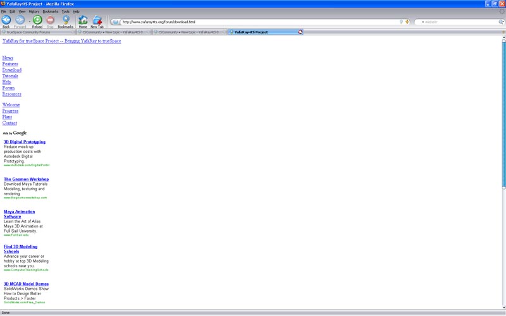Open the History menu
Viewport: 506px width, 316px height.
coord(34,11)
